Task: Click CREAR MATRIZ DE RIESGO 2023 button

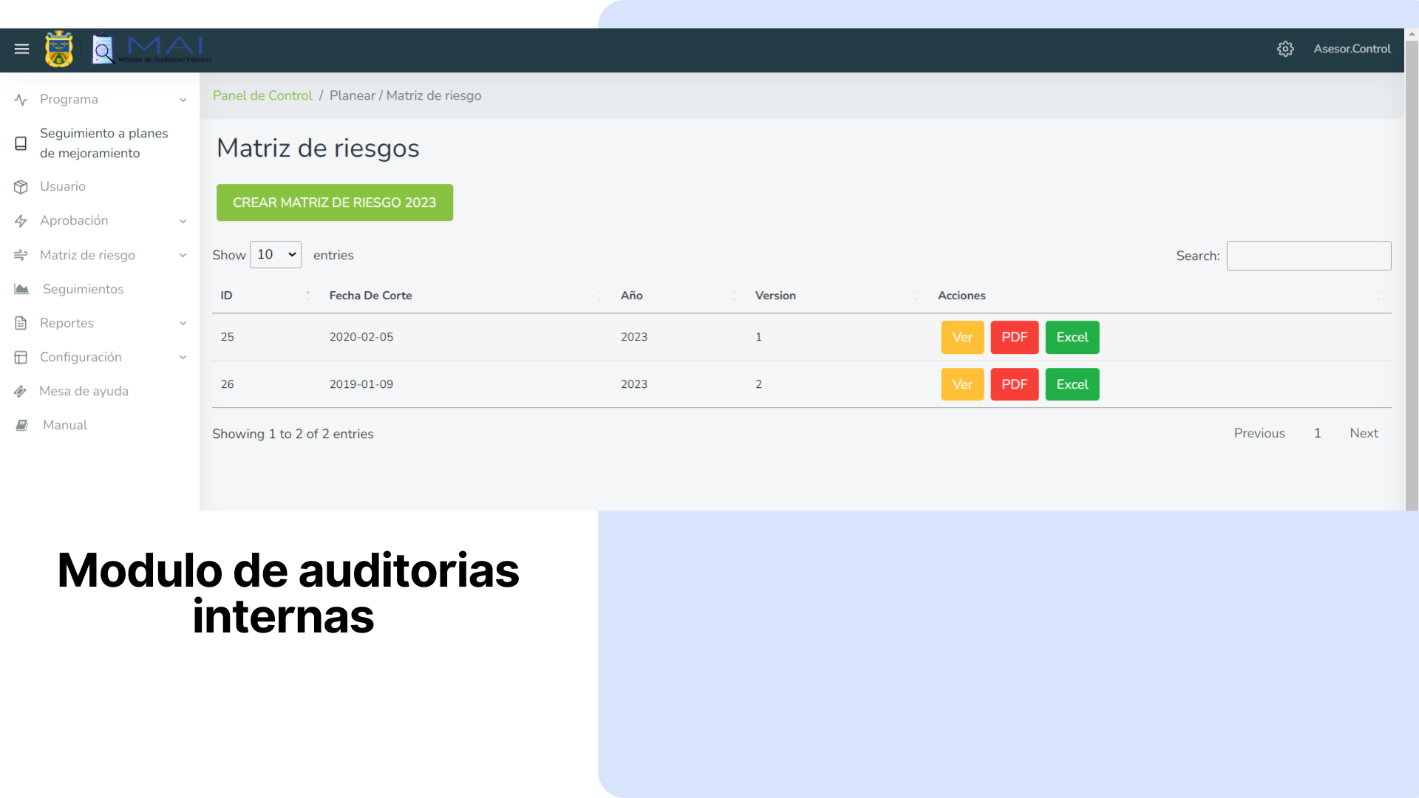Action: [334, 202]
